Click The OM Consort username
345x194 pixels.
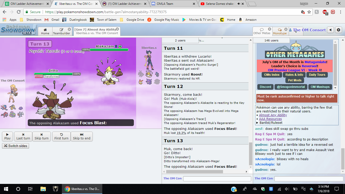click(309, 30)
